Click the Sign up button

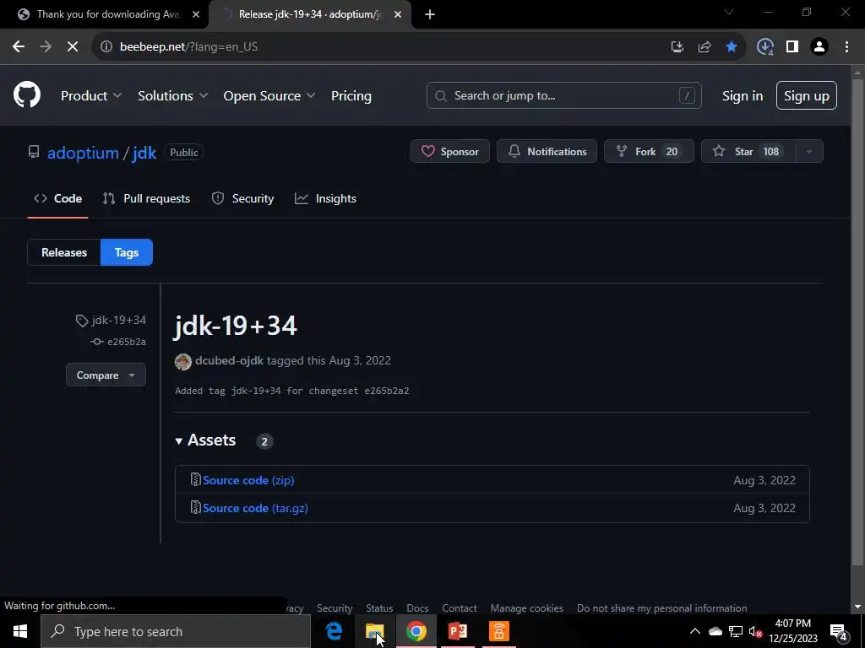[x=807, y=95]
